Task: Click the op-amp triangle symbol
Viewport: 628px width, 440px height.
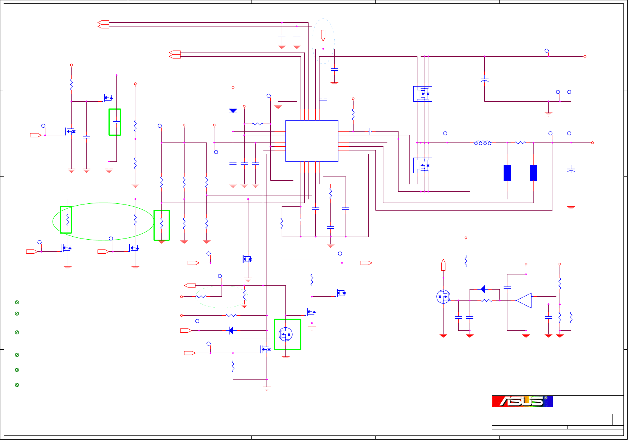Action: tap(524, 301)
